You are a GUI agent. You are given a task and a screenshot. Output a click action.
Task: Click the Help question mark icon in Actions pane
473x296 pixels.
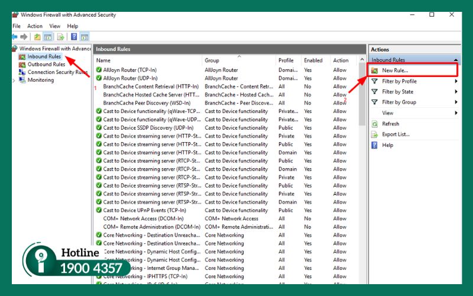(374, 145)
